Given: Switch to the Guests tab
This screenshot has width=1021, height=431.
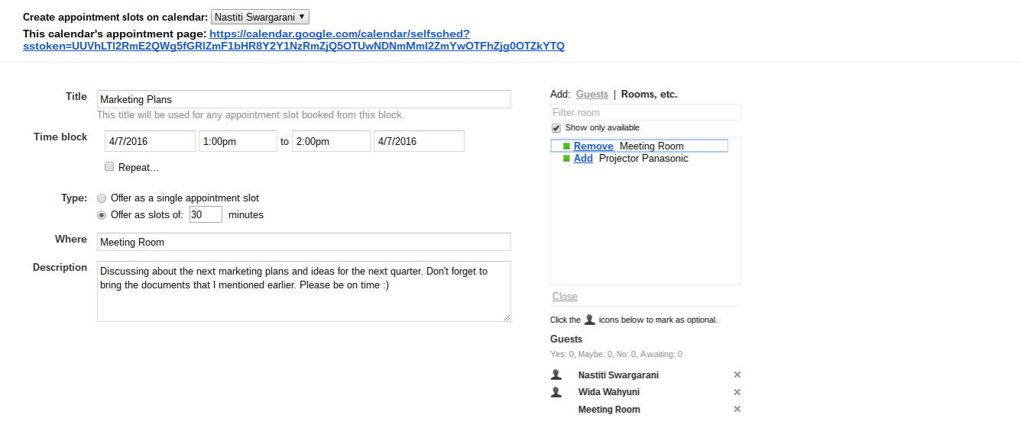Looking at the screenshot, I should (592, 95).
